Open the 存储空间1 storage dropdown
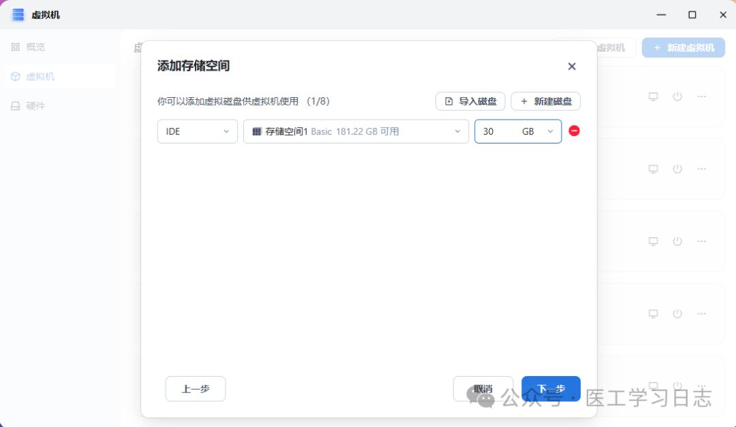Screen dimensions: 736x427 click(356, 131)
